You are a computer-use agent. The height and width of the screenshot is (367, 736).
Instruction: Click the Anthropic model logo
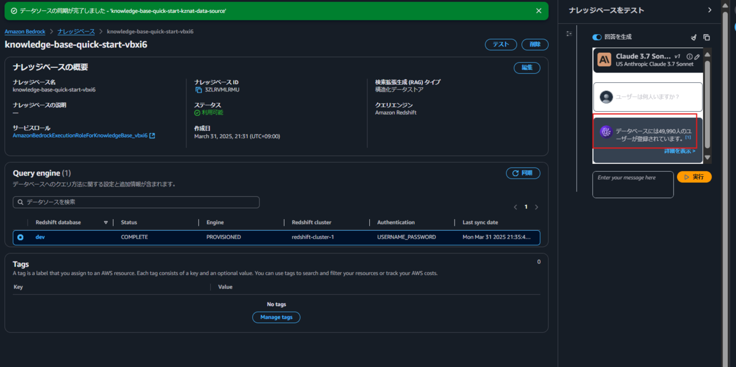pos(604,60)
